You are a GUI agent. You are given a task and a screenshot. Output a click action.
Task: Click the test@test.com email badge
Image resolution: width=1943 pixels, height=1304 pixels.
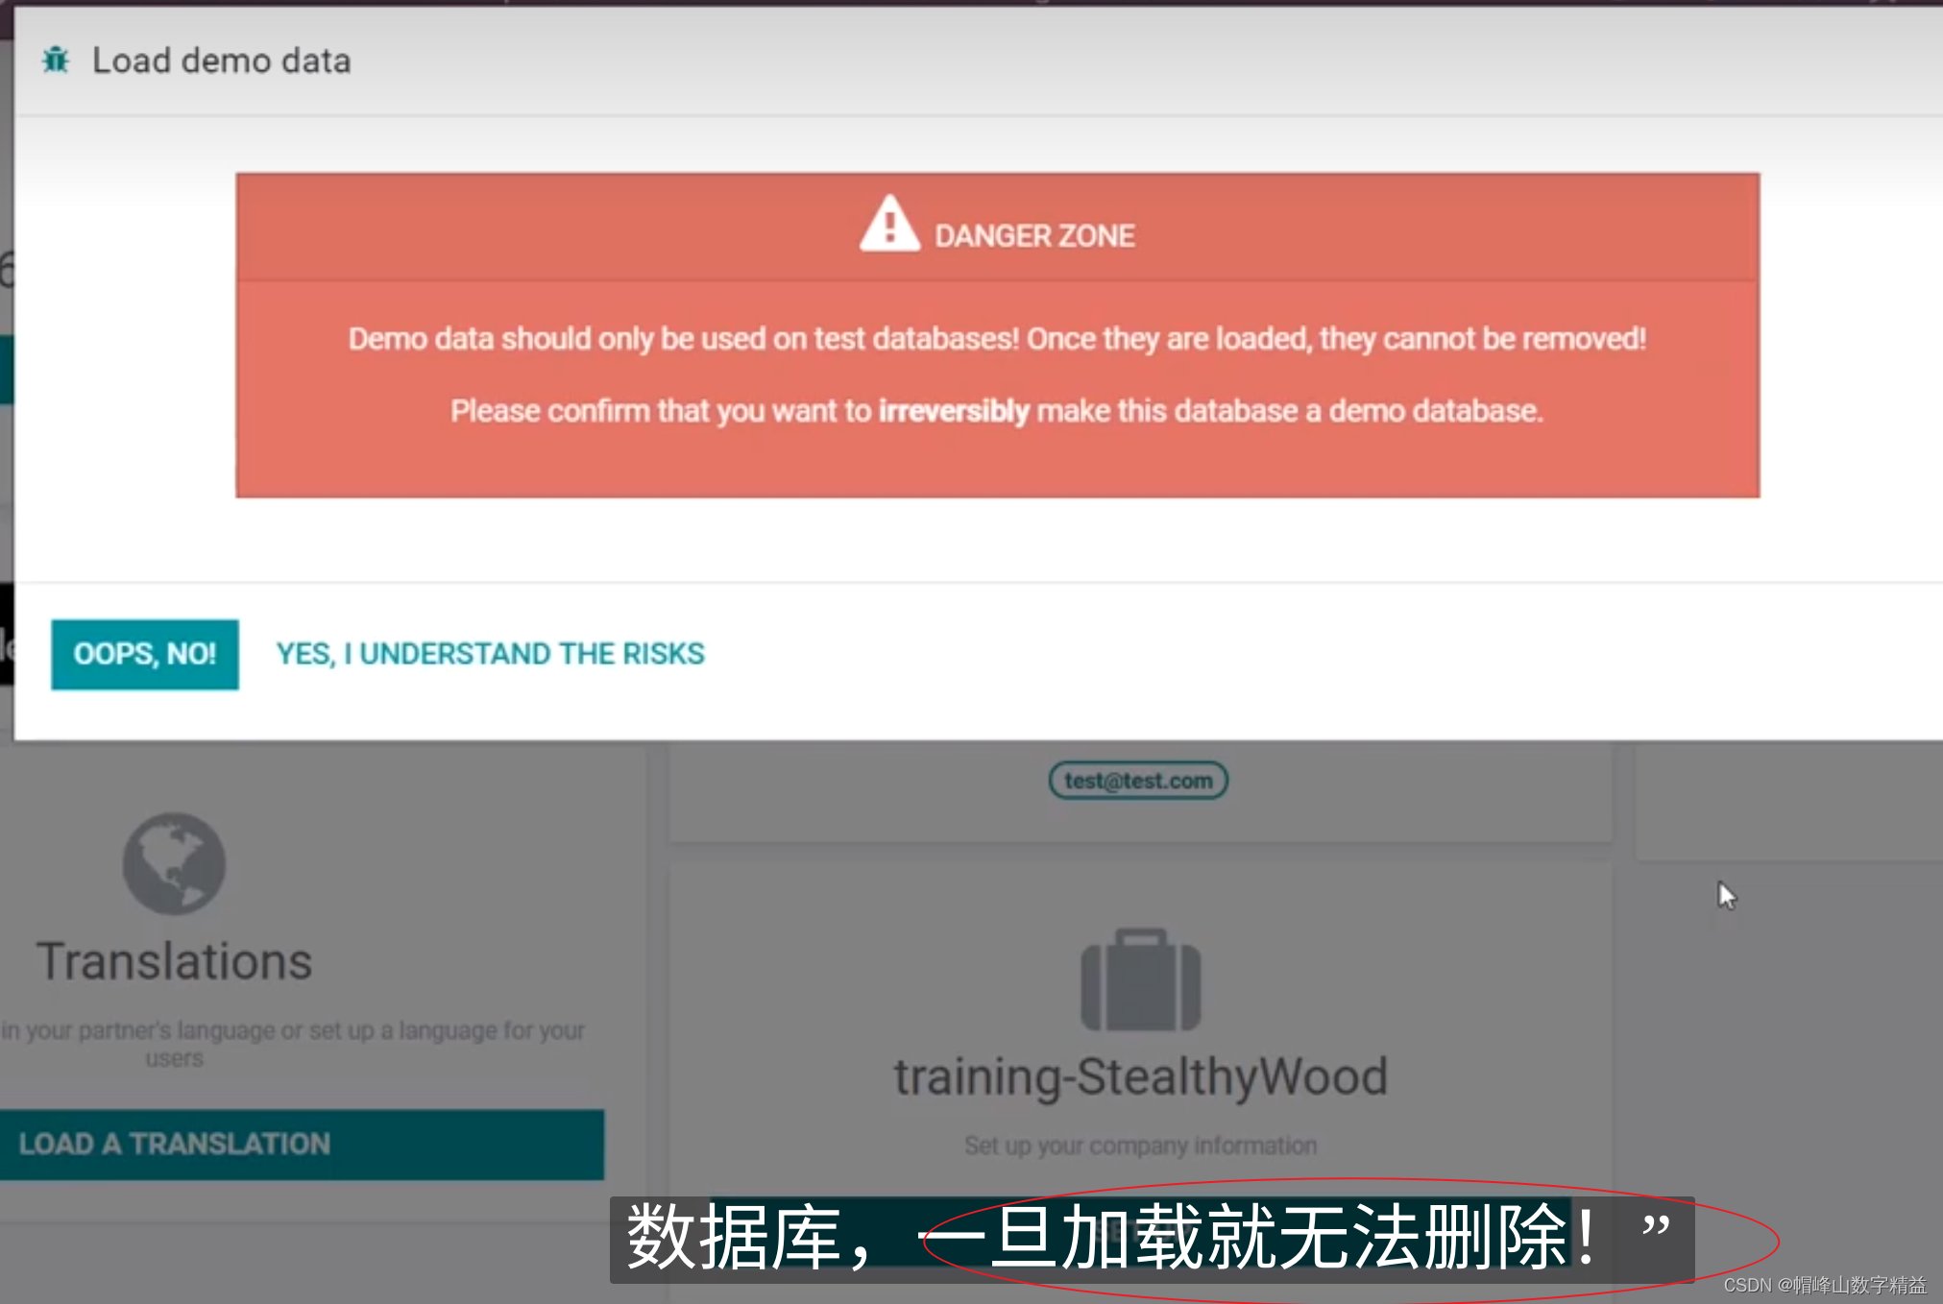1138,781
